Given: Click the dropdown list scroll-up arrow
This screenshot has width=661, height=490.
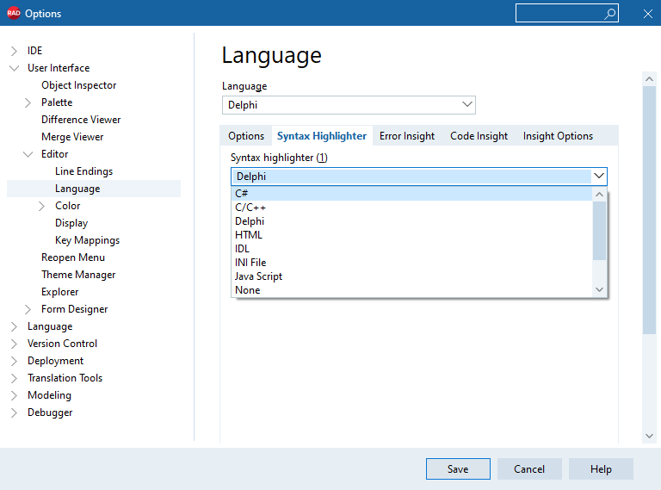Looking at the screenshot, I should 599,195.
